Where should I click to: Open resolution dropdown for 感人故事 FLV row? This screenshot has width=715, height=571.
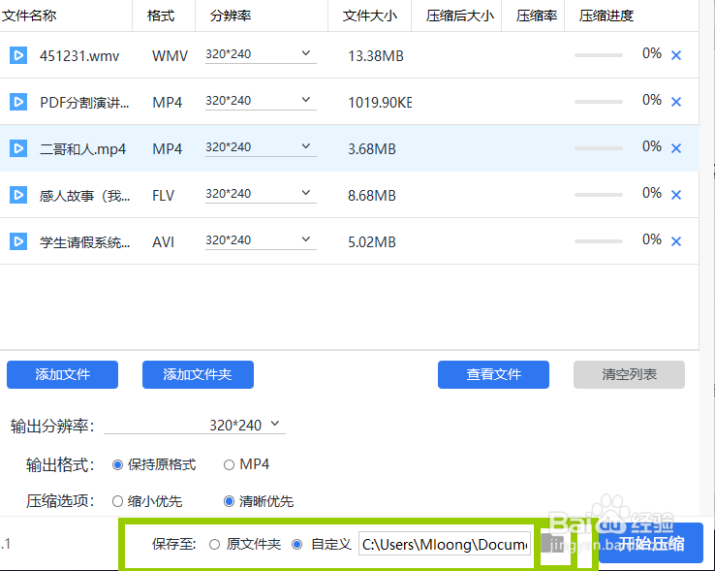coord(261,195)
